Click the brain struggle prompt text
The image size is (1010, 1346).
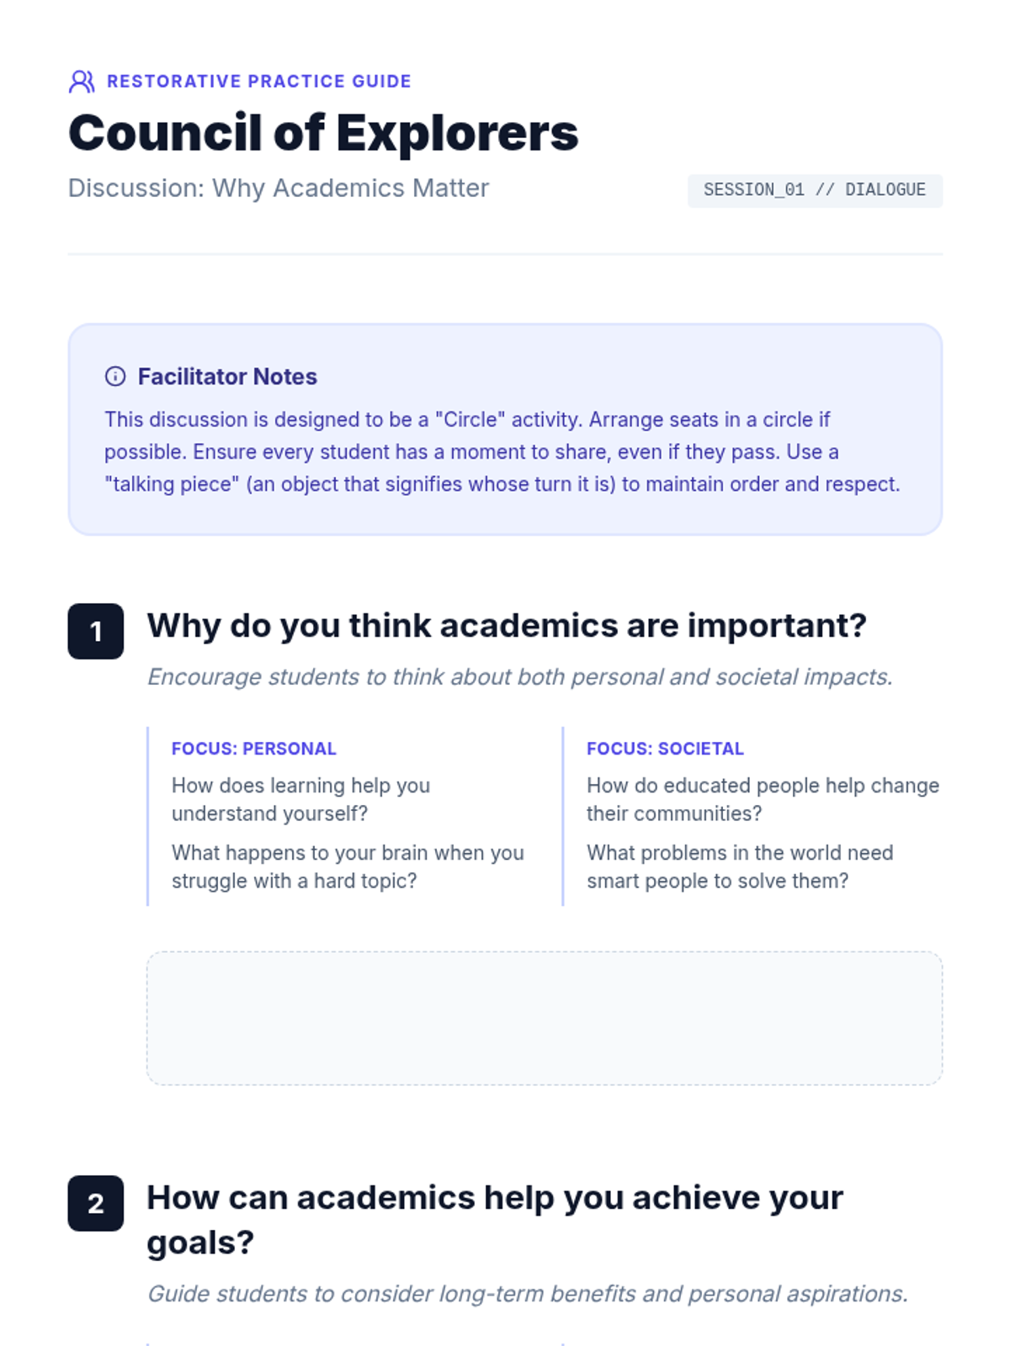pos(347,866)
